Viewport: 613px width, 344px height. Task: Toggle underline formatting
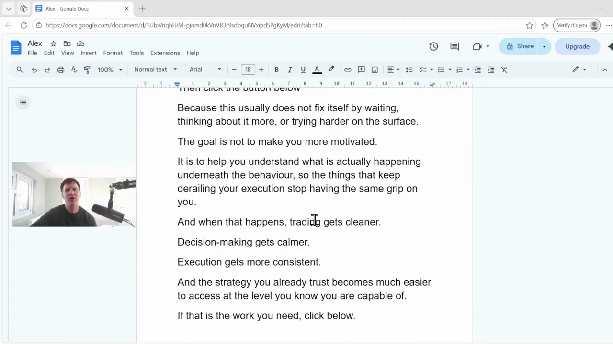[303, 70]
